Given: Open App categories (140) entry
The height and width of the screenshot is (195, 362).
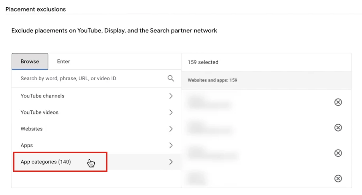Looking at the screenshot, I should pyautogui.click(x=46, y=162).
